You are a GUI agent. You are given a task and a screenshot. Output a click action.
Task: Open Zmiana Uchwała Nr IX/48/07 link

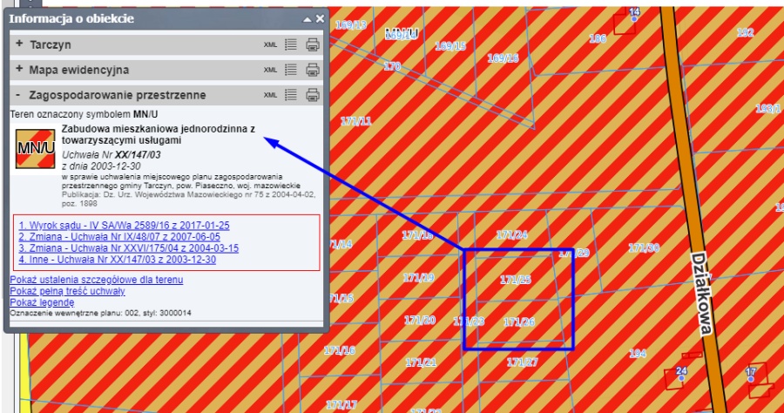point(118,236)
